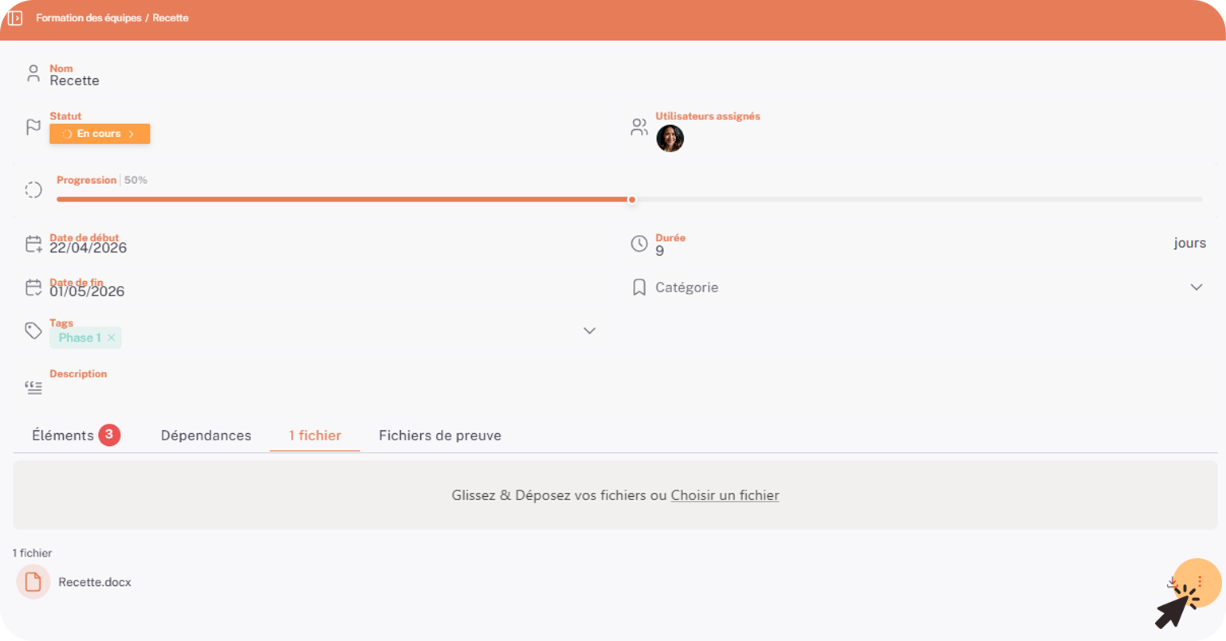
Task: Click the sidebar panel toggle icon
Action: (15, 18)
